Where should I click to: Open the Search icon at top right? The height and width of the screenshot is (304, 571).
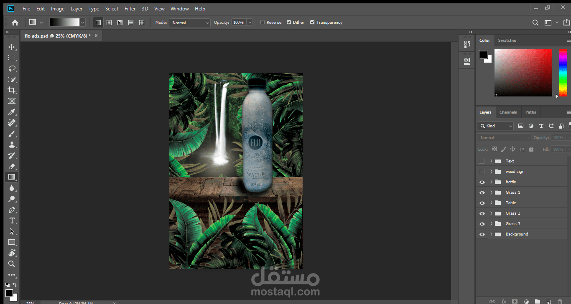(x=535, y=23)
